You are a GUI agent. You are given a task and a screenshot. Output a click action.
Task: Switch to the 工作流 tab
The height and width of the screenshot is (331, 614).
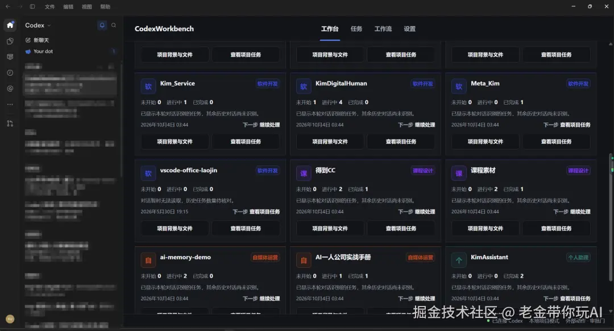[383, 28]
